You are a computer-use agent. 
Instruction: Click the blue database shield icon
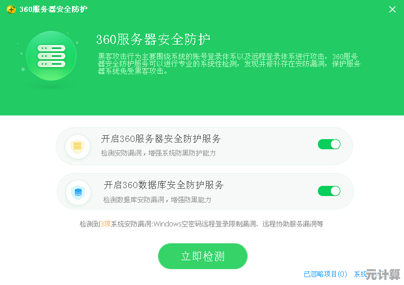(78, 193)
